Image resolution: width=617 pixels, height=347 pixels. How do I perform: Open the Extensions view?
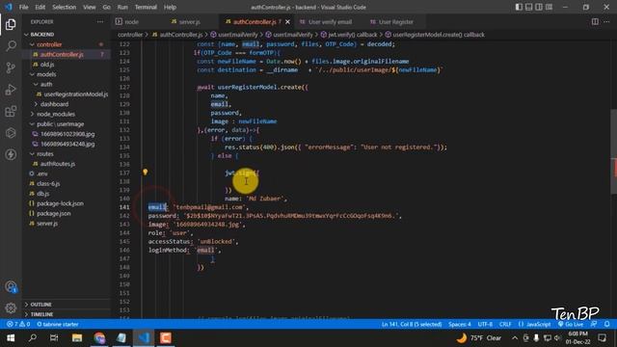[11, 111]
